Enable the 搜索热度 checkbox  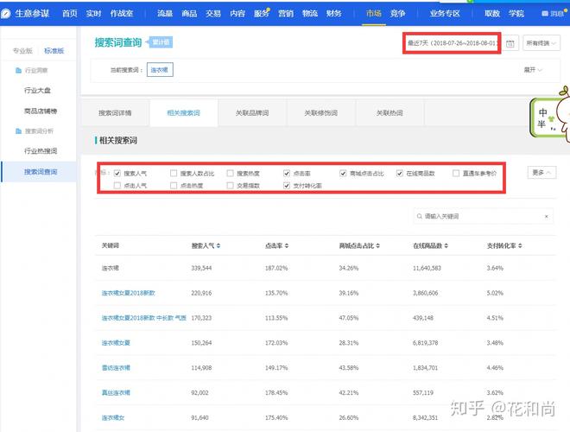coord(231,173)
